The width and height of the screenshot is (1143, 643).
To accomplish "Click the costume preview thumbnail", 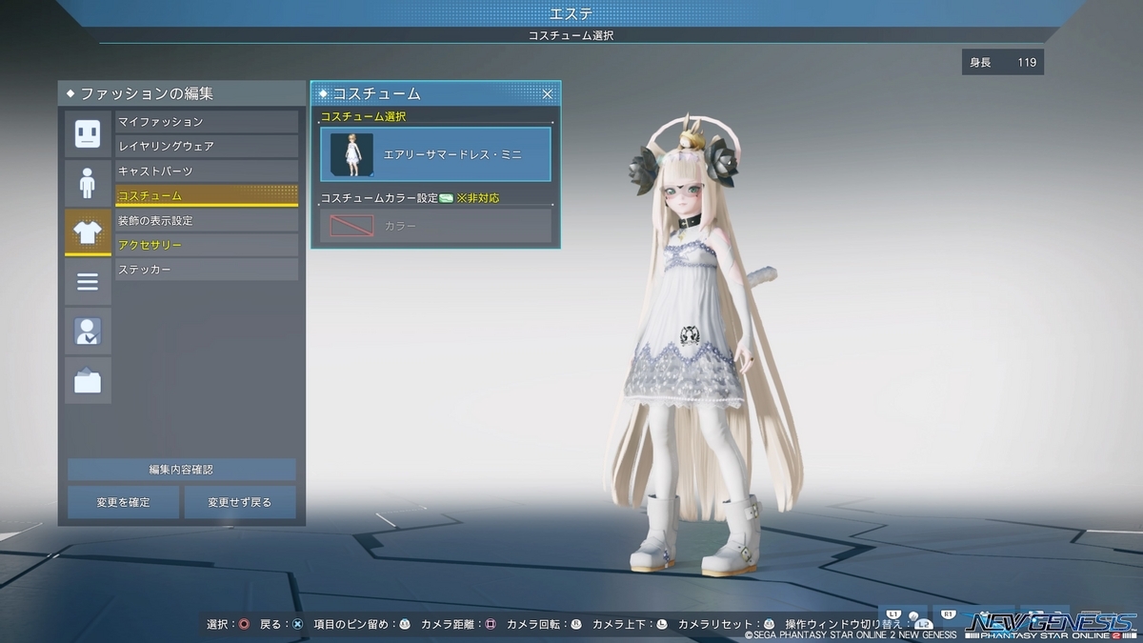I will point(352,154).
